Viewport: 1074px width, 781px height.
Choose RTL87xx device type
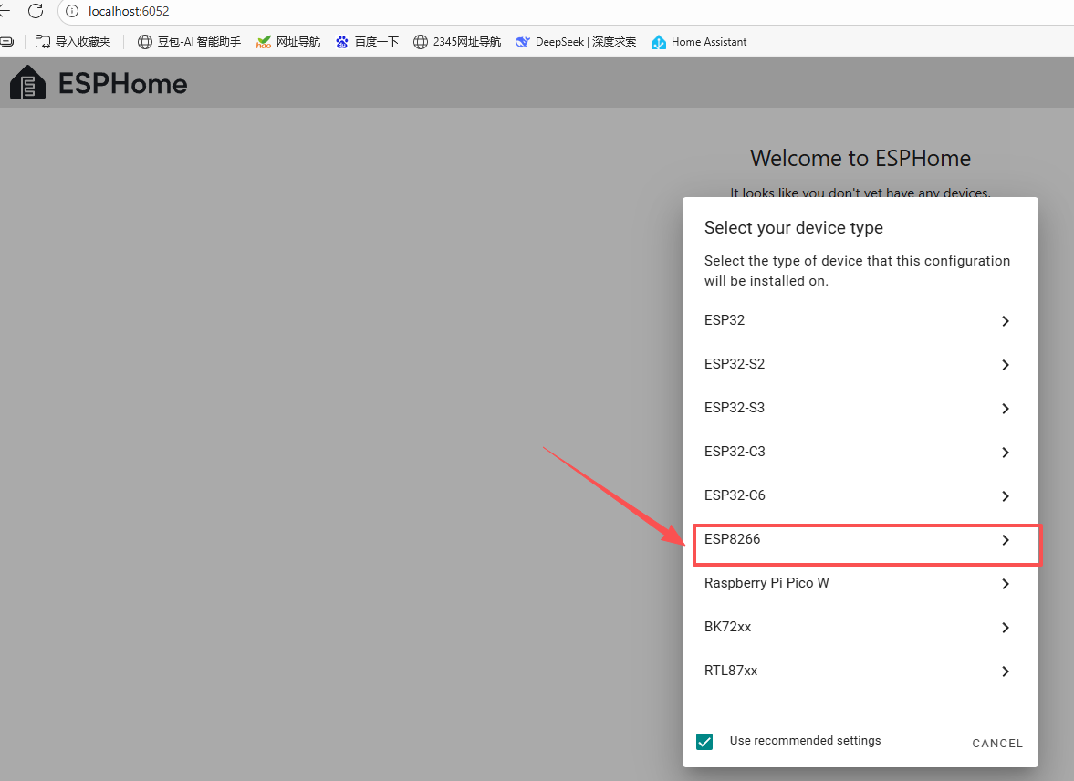[x=860, y=672]
